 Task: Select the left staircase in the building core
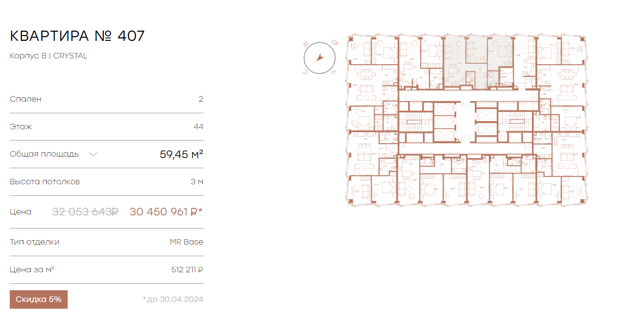(x=416, y=122)
